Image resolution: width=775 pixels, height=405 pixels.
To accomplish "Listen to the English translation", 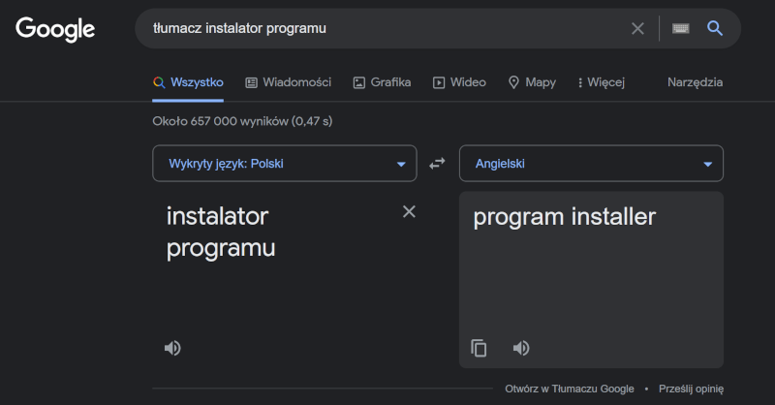I will pos(521,348).
